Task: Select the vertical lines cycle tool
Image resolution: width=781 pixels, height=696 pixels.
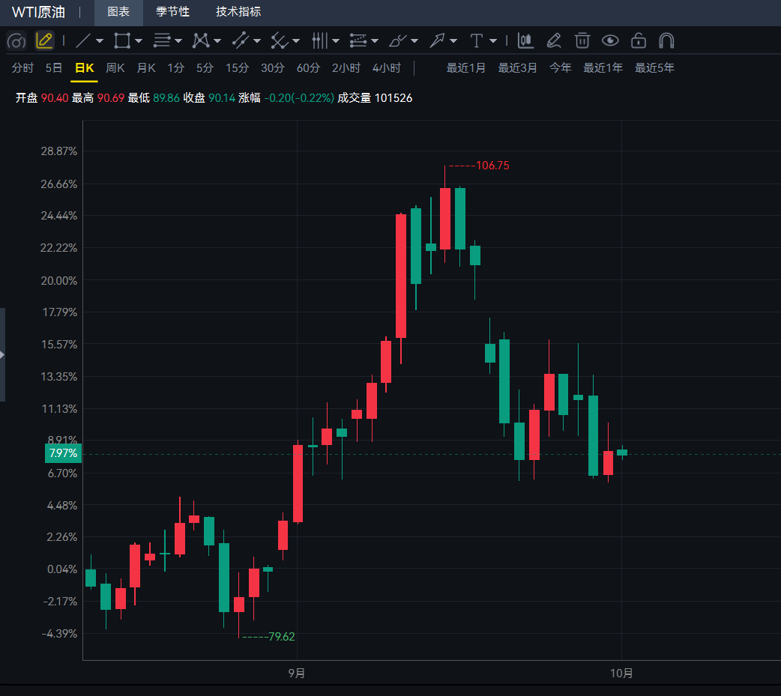Action: (x=319, y=40)
